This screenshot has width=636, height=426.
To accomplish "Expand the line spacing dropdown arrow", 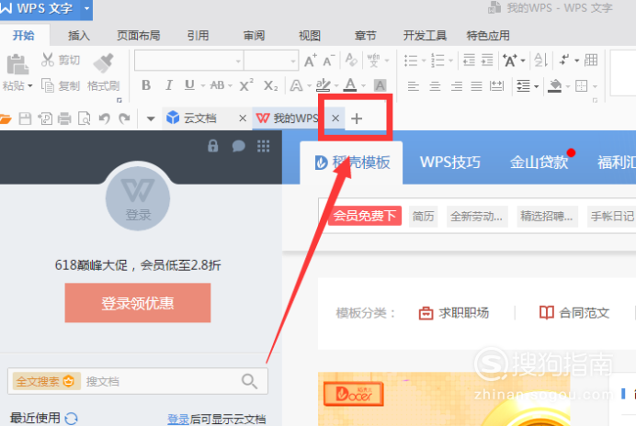I will click(x=536, y=86).
